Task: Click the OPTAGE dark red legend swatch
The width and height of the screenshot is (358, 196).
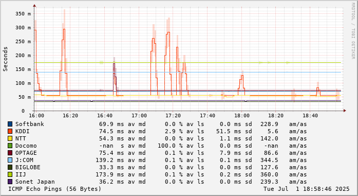Action: click(x=10, y=153)
